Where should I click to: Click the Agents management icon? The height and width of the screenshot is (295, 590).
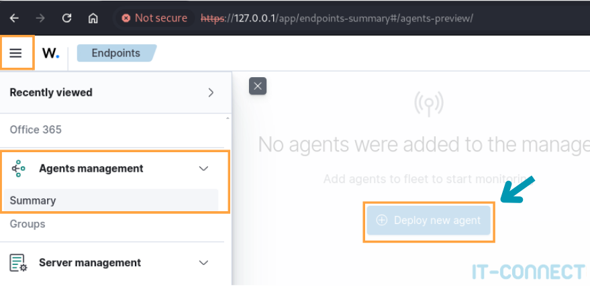click(19, 168)
